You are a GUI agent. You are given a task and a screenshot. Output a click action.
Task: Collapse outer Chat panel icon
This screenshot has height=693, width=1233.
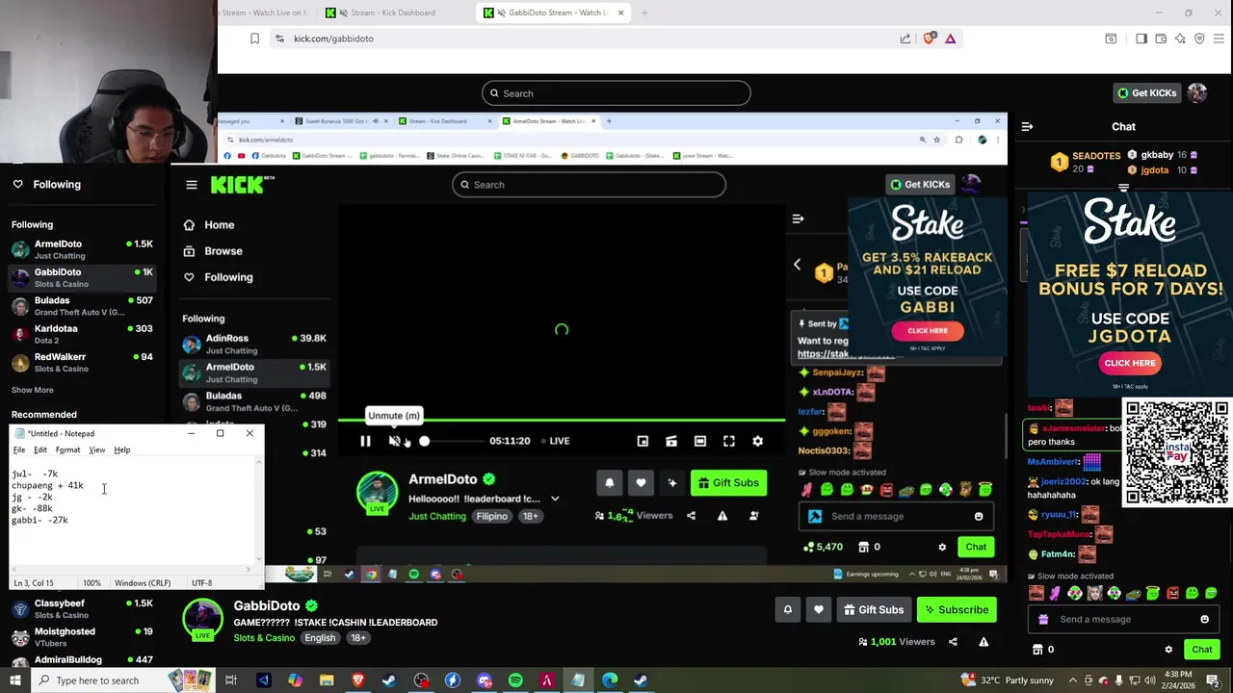click(x=1027, y=126)
